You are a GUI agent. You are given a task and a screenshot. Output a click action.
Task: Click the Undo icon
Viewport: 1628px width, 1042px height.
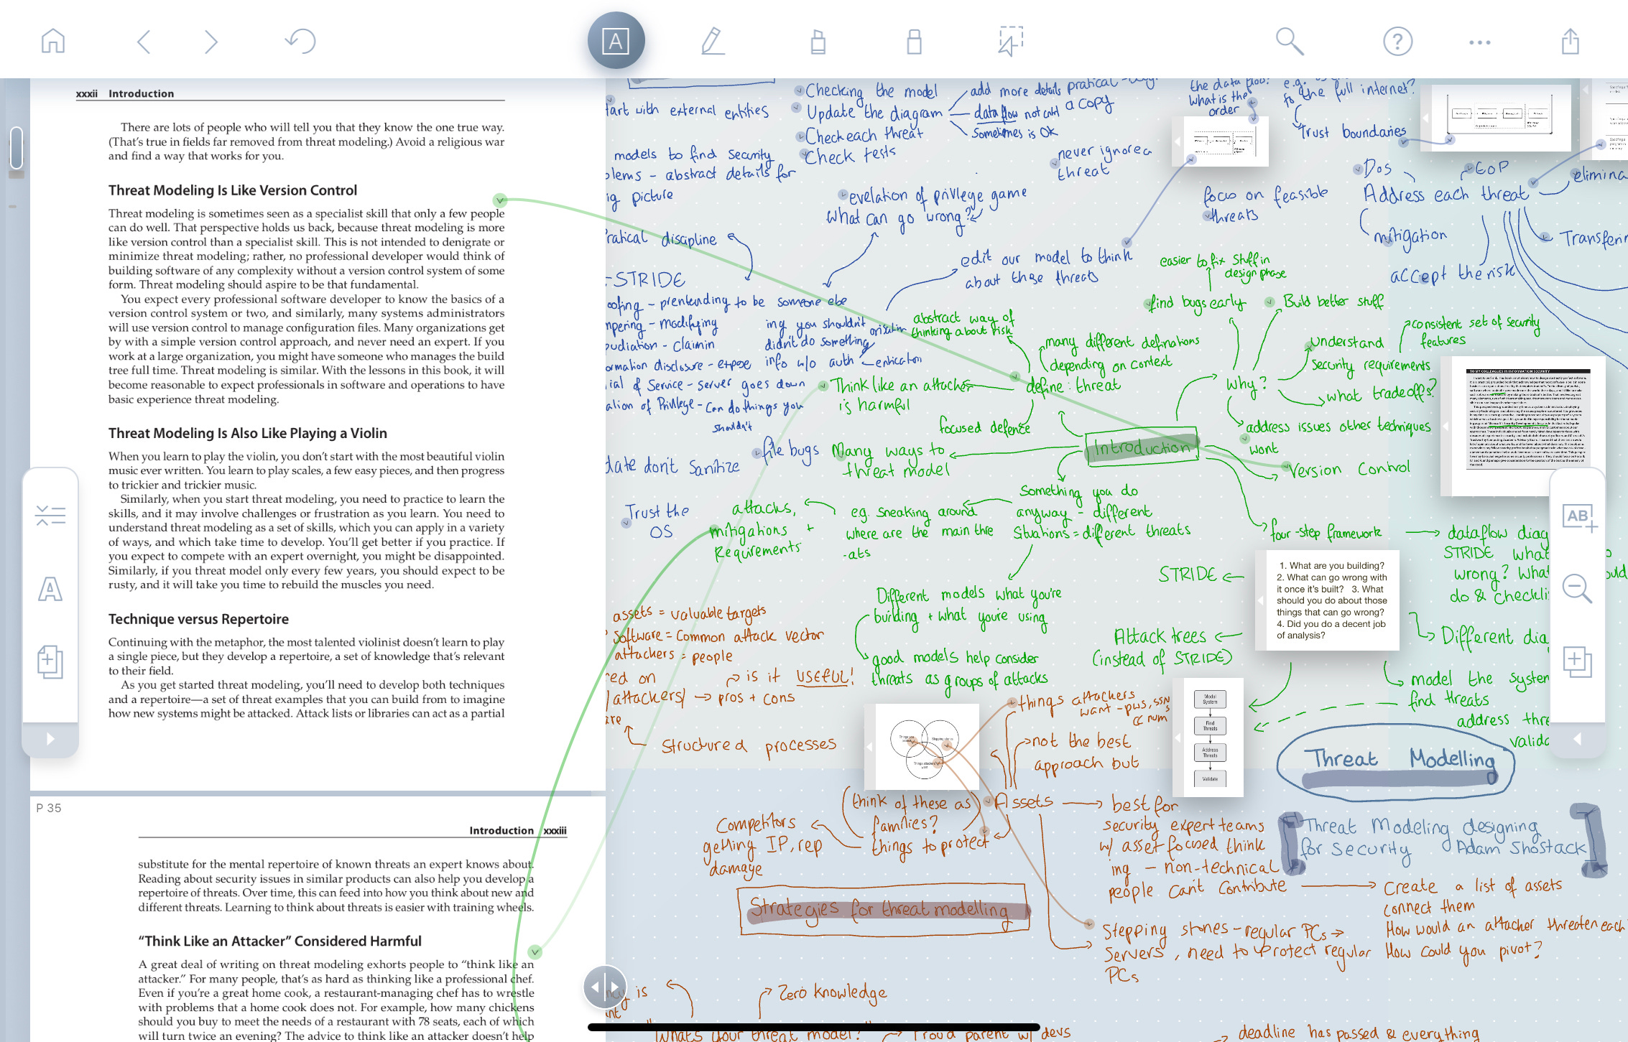pos(300,41)
